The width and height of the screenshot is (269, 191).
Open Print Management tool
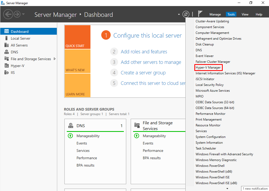pos(209,120)
